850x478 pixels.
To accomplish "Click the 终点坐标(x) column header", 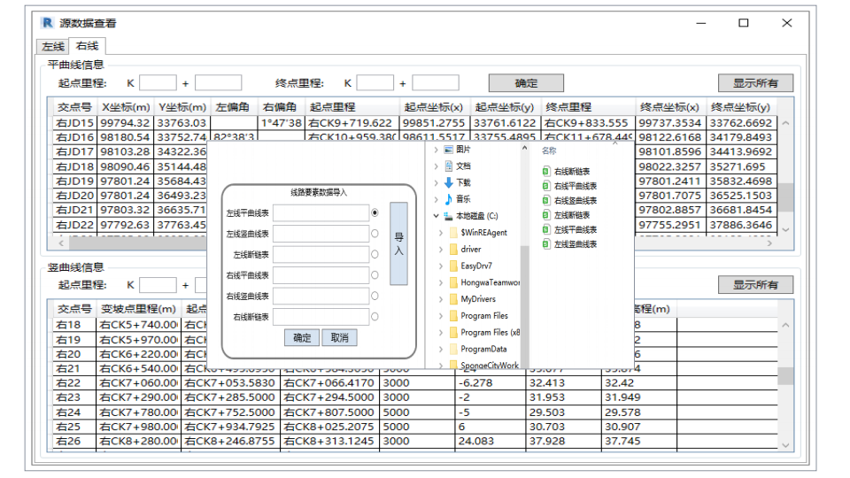I will tap(669, 107).
